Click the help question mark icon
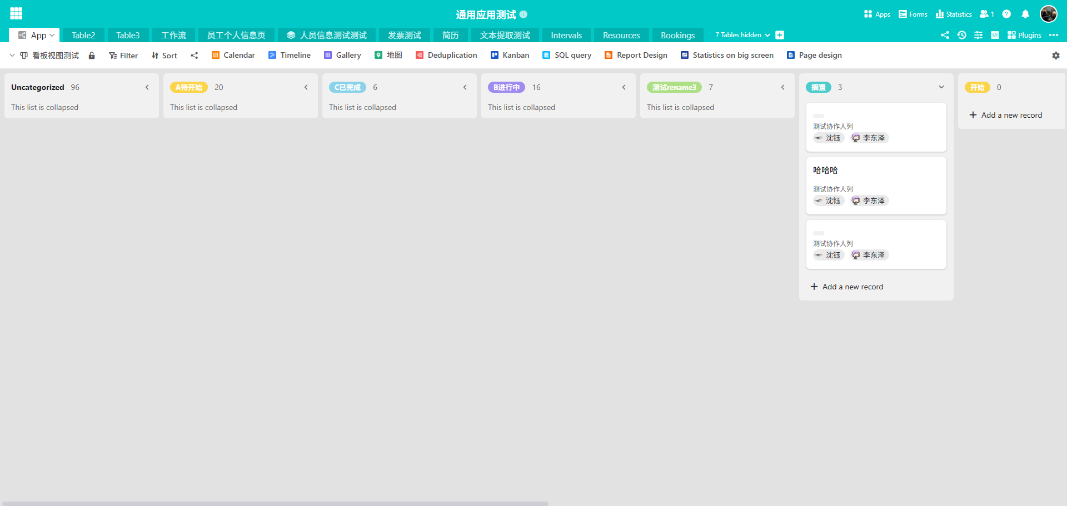The width and height of the screenshot is (1067, 506). [x=1006, y=14]
